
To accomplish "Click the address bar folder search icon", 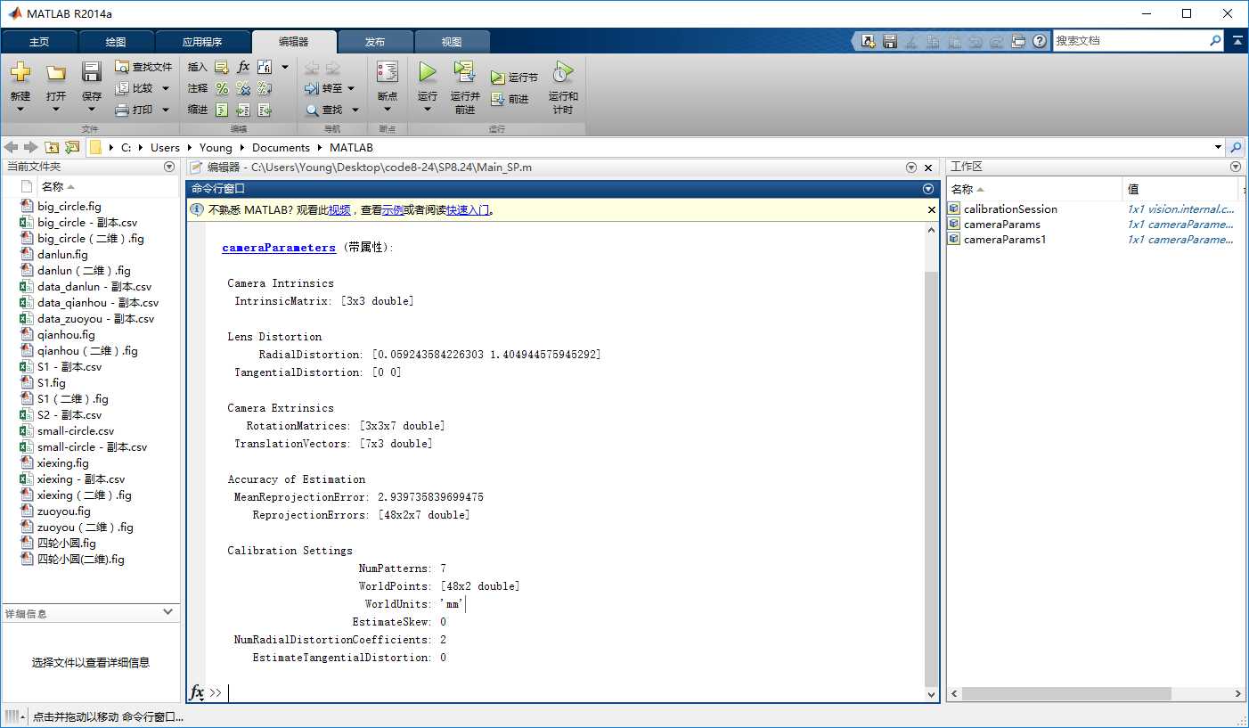I will tap(1236, 147).
